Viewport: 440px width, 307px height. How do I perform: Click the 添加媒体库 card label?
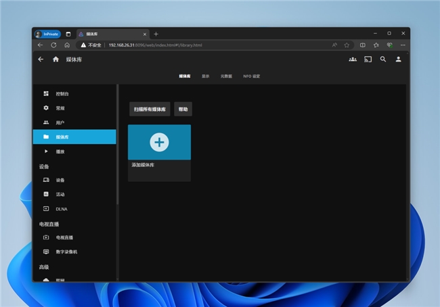143,165
